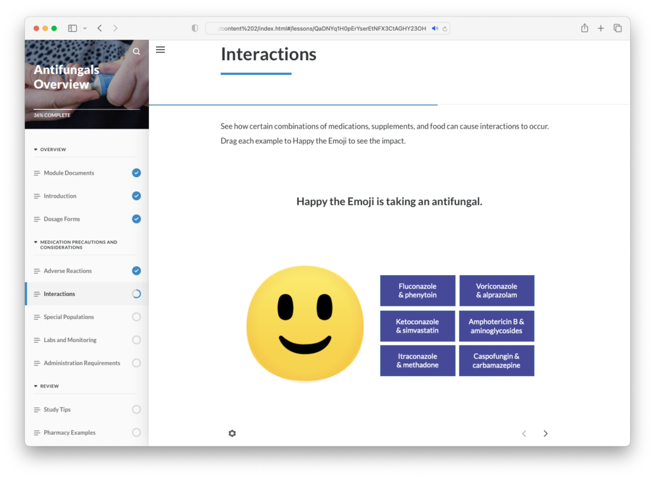
Task: Click the Module Documents completed checkmark
Action: coord(136,173)
